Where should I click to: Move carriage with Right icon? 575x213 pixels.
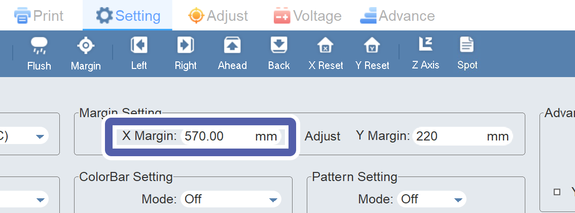[186, 46]
